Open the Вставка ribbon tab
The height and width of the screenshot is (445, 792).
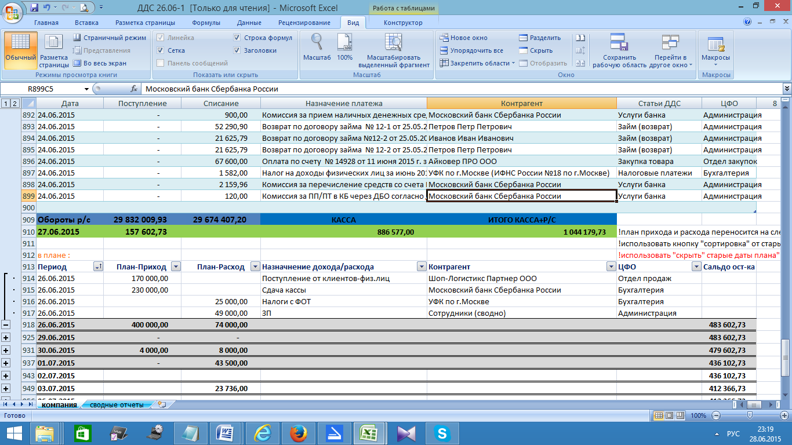[86, 23]
